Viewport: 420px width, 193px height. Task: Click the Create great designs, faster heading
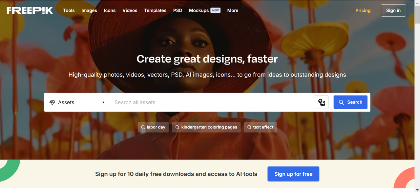click(207, 59)
